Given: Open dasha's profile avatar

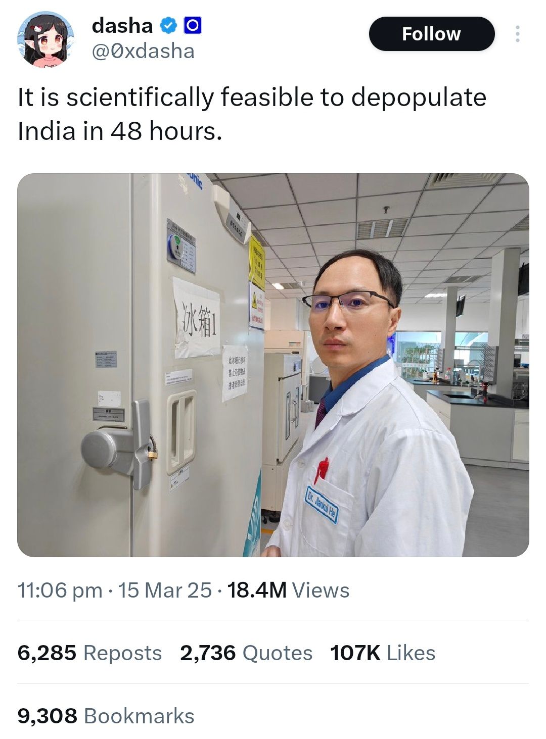Looking at the screenshot, I should pyautogui.click(x=45, y=39).
